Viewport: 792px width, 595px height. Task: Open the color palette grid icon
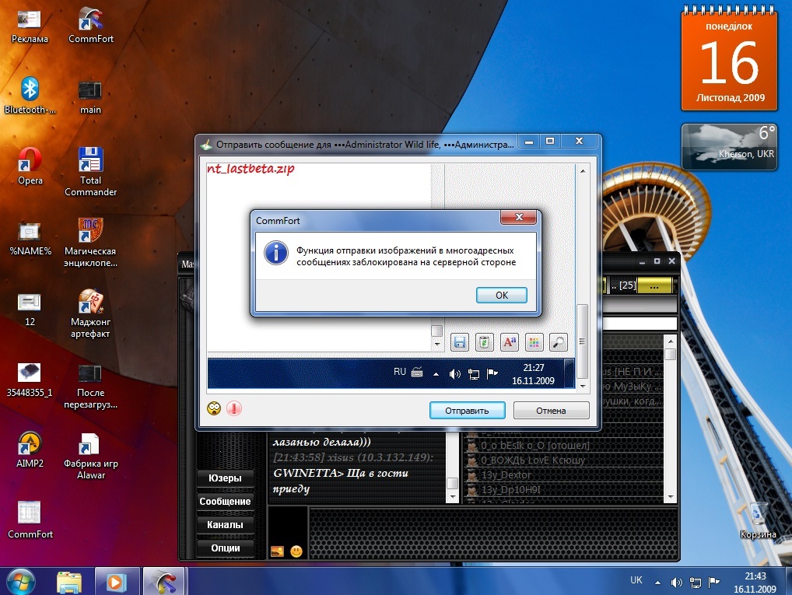(x=534, y=341)
